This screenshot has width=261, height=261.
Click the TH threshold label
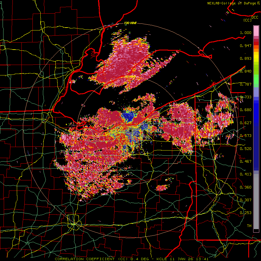click(249, 226)
